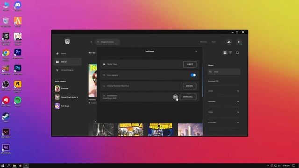Image resolution: width=299 pixels, height=168 pixels.
Task: Switch library to grid view
Action: 225,53
